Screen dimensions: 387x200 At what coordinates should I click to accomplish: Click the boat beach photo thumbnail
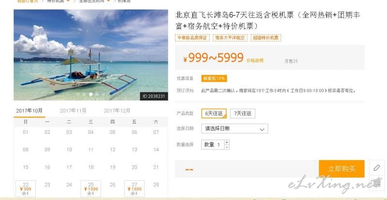pyautogui.click(x=91, y=55)
